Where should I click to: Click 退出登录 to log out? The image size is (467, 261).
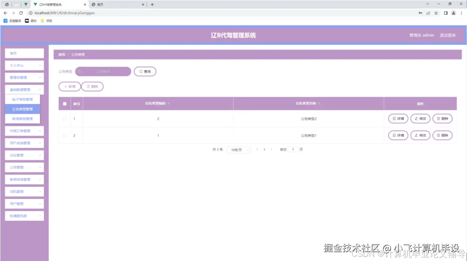tap(448, 35)
